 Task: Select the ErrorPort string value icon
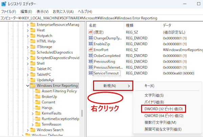(x=90, y=49)
